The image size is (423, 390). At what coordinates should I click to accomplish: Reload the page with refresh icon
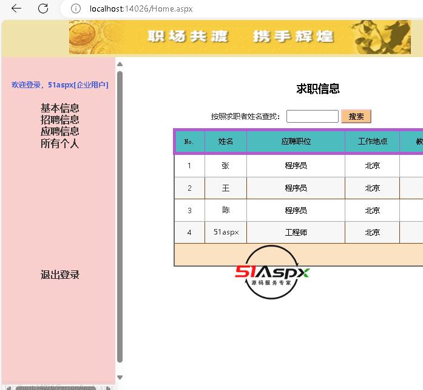pos(43,9)
